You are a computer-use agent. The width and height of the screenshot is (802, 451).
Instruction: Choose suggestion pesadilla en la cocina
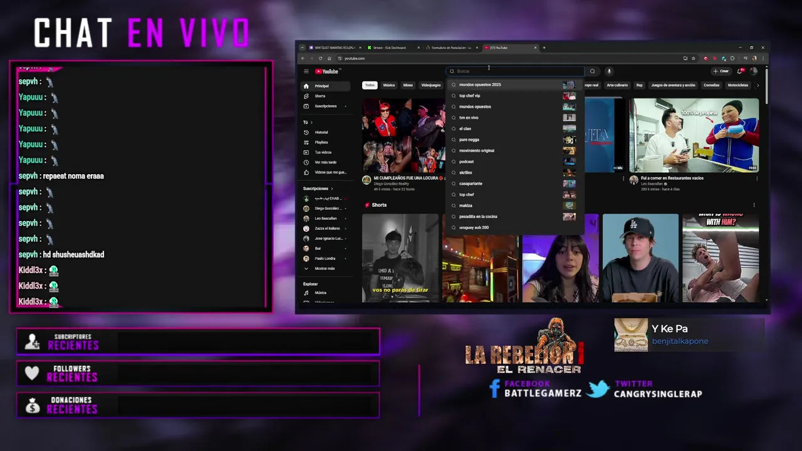coord(514,217)
